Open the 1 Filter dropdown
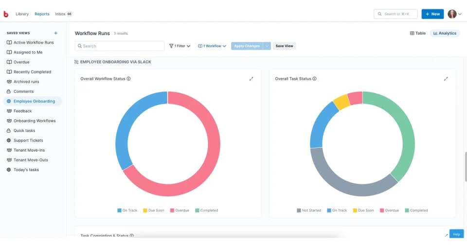Image resolution: width=467 pixels, height=245 pixels. (180, 46)
